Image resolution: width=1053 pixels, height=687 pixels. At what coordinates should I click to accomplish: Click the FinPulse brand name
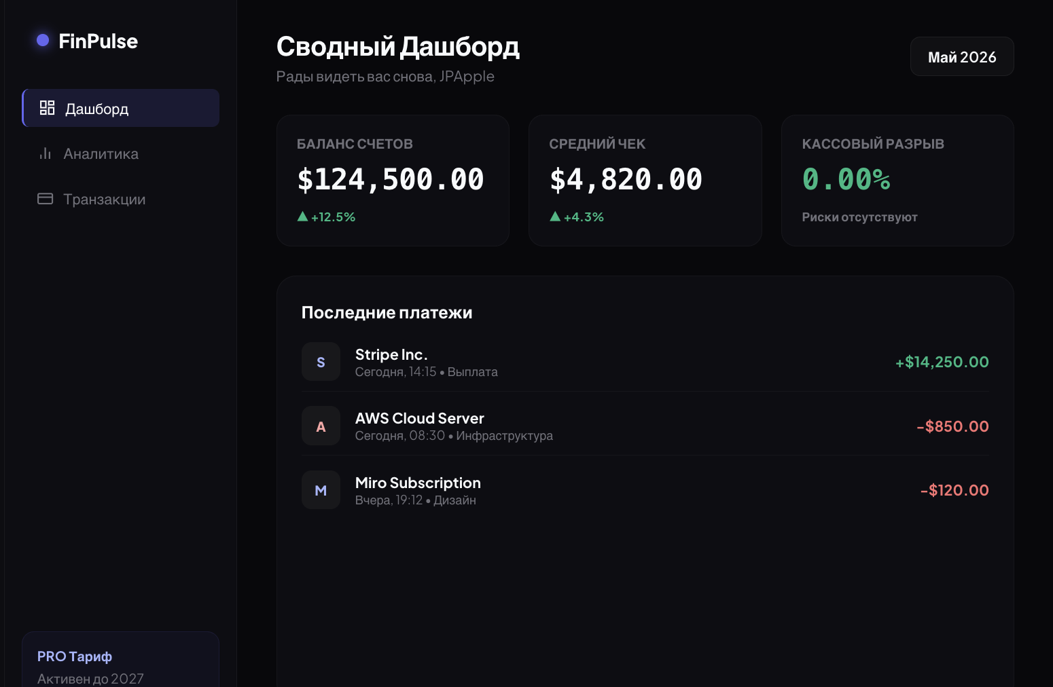(x=99, y=41)
